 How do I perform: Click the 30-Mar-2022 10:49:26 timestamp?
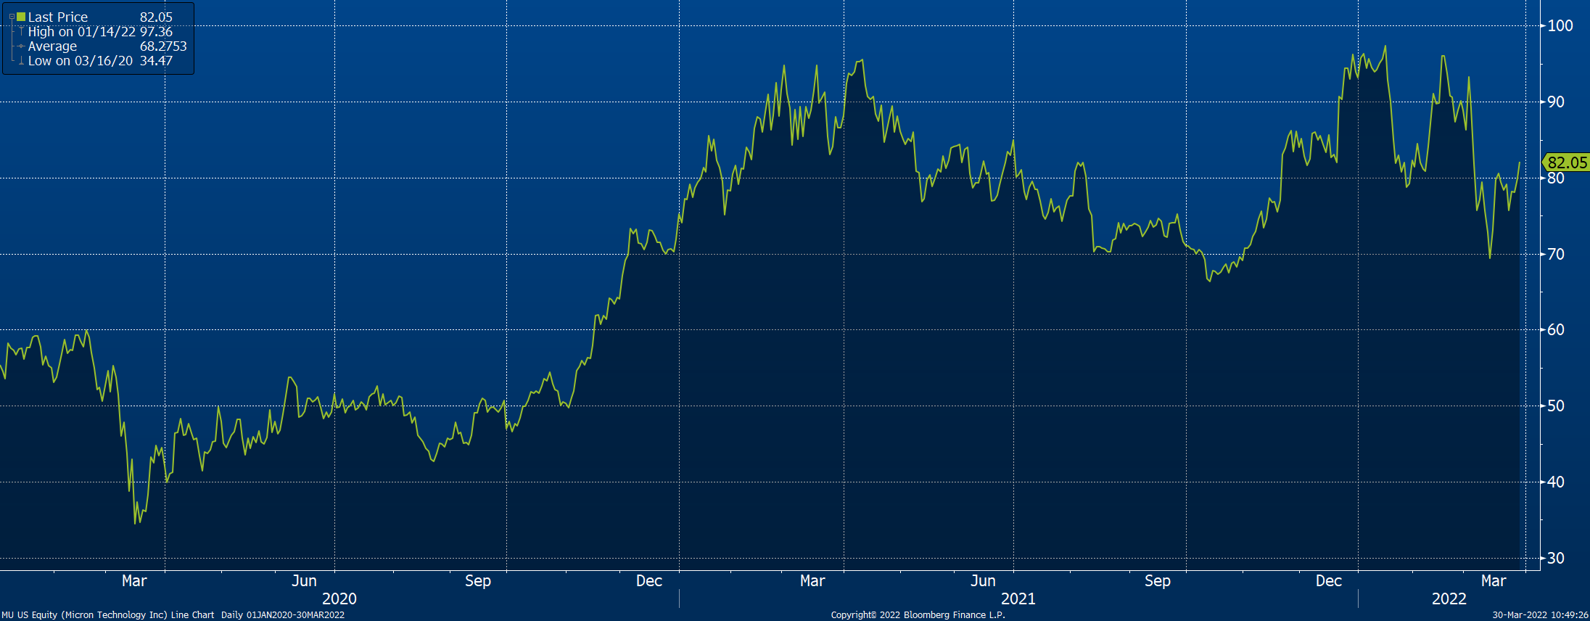click(x=1540, y=614)
